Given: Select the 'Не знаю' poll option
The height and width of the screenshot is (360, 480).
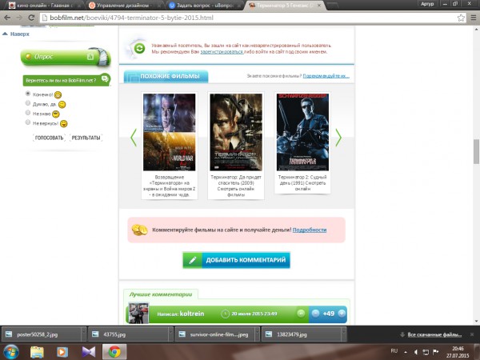Looking at the screenshot, I should point(28,113).
